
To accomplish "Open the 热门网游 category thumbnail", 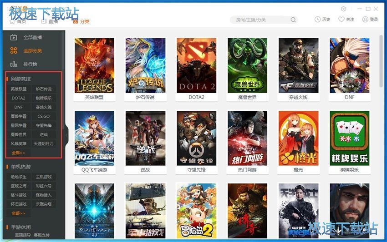I will click(247, 138).
